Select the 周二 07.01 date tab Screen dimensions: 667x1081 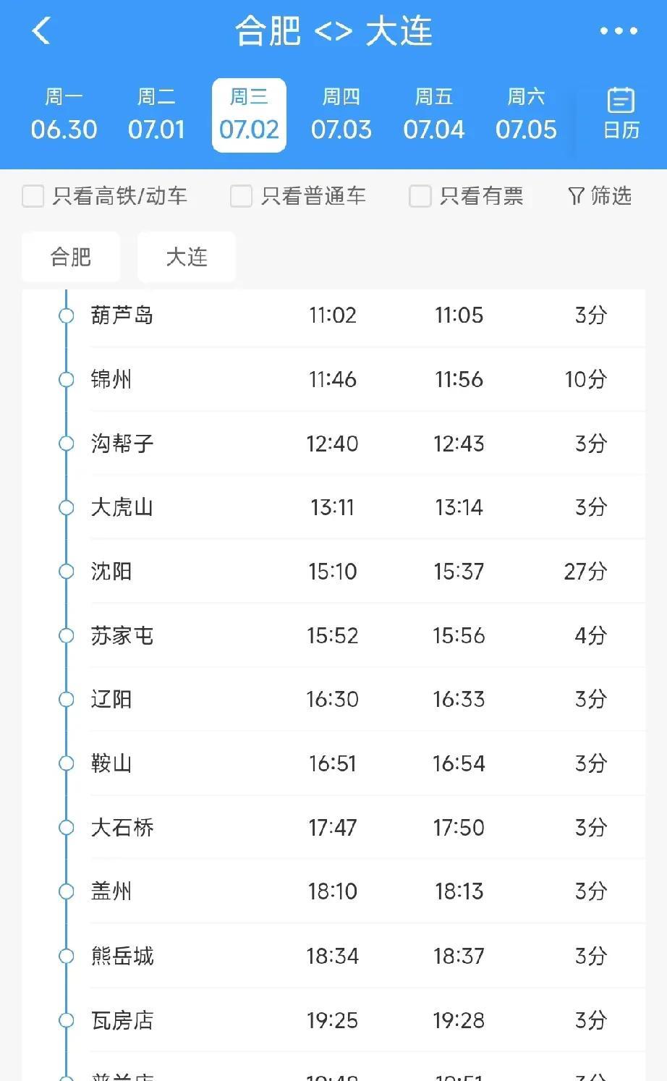(x=156, y=114)
